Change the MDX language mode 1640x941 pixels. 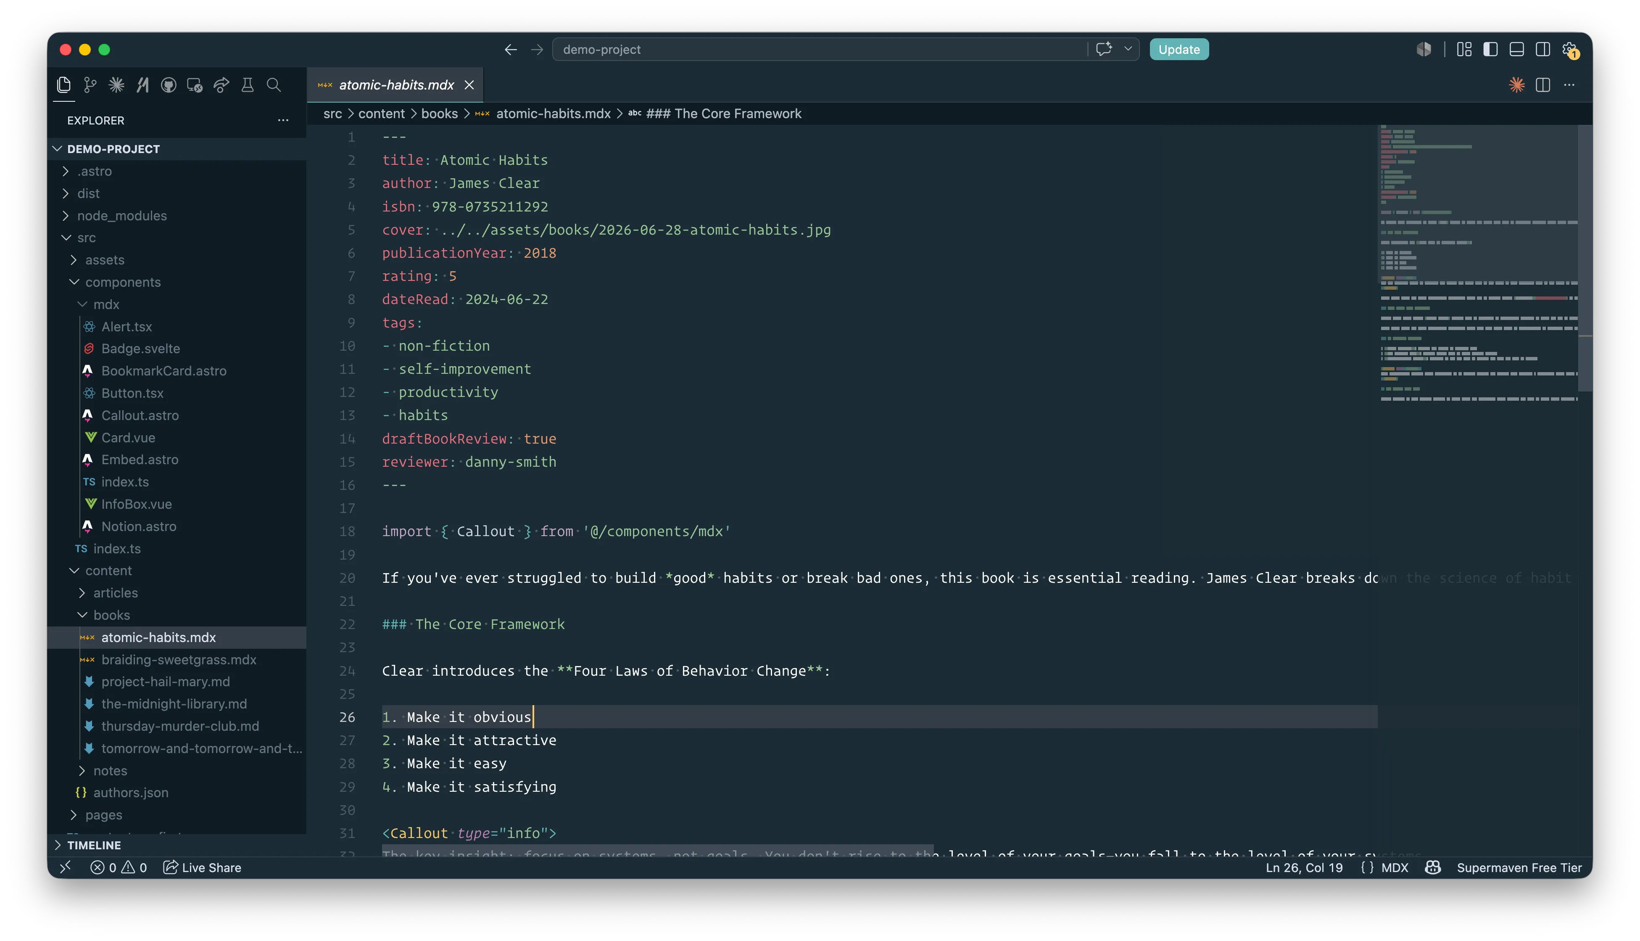[1395, 867]
